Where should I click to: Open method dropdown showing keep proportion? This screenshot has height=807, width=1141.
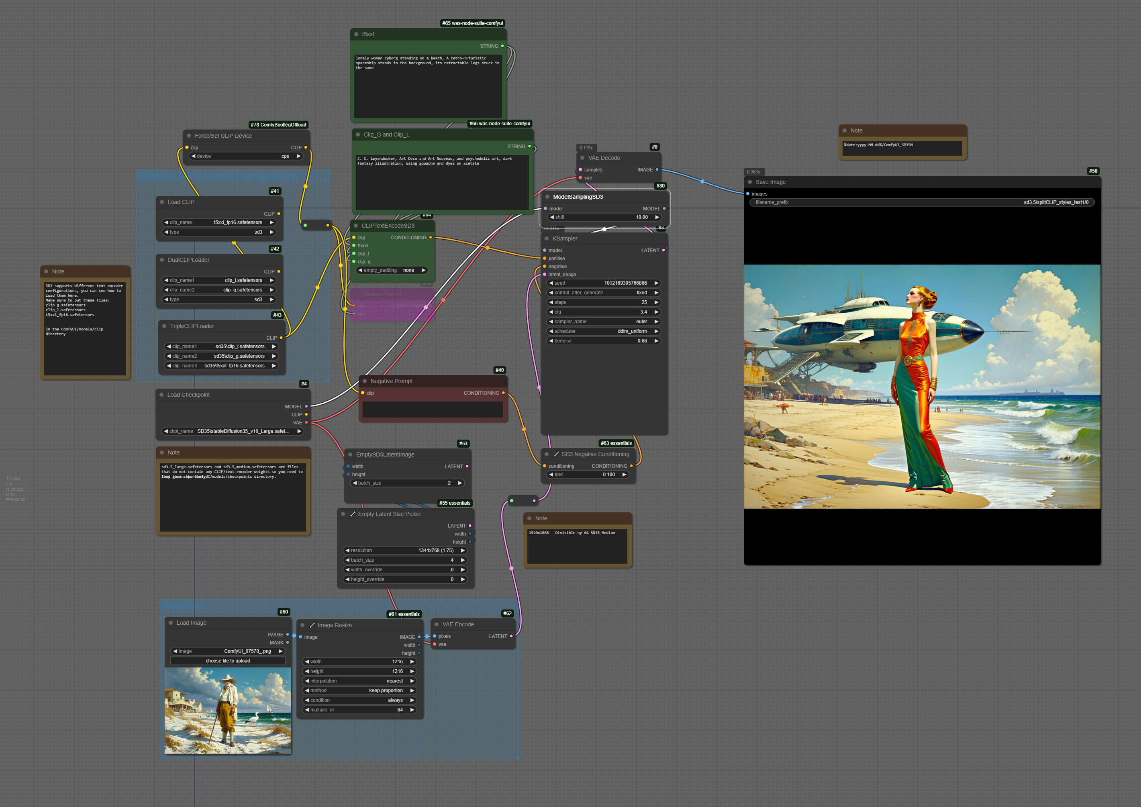360,691
